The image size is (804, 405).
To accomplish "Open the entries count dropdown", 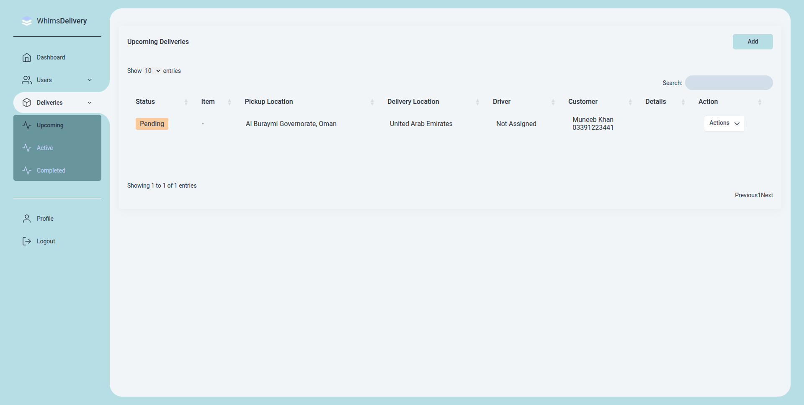I will pyautogui.click(x=152, y=70).
